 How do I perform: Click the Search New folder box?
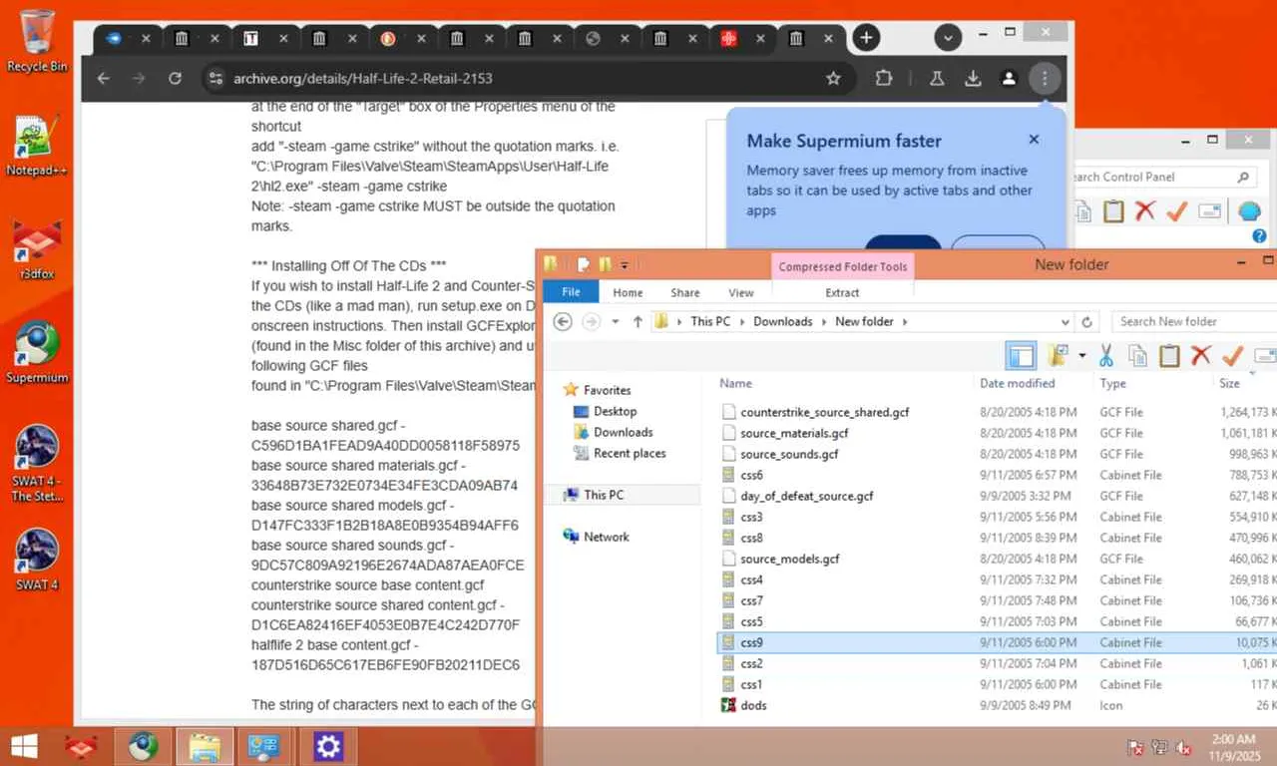tap(1192, 321)
